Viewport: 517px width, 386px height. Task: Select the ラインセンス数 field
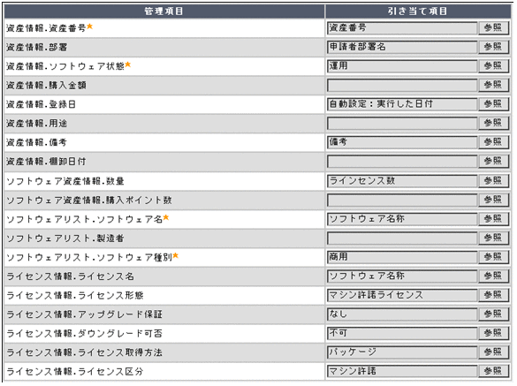(x=402, y=181)
